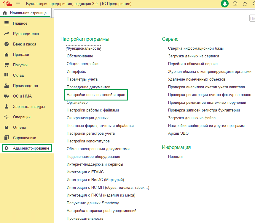Open the Обслуживание link

80,56
